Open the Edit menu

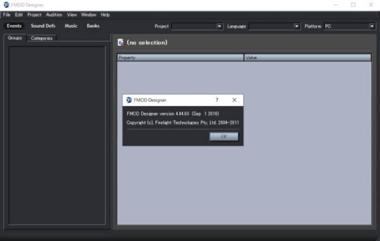click(x=19, y=14)
